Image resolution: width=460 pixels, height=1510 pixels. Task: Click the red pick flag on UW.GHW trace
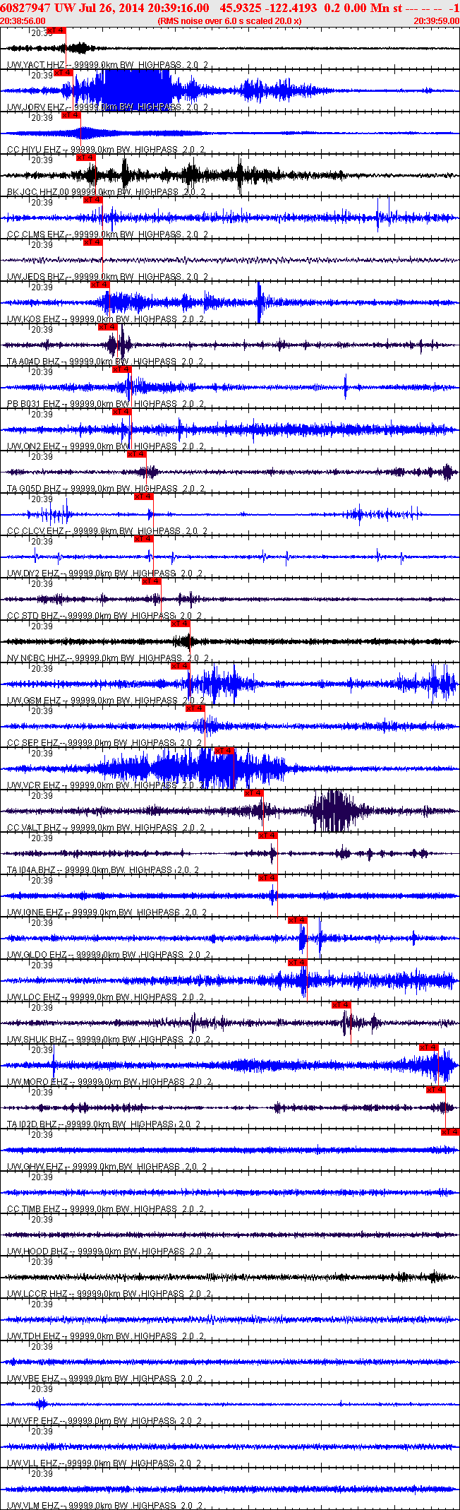pyautogui.click(x=450, y=1132)
